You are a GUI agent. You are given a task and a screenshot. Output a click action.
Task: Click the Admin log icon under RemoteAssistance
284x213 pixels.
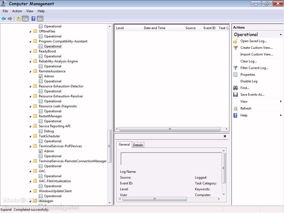[40, 76]
